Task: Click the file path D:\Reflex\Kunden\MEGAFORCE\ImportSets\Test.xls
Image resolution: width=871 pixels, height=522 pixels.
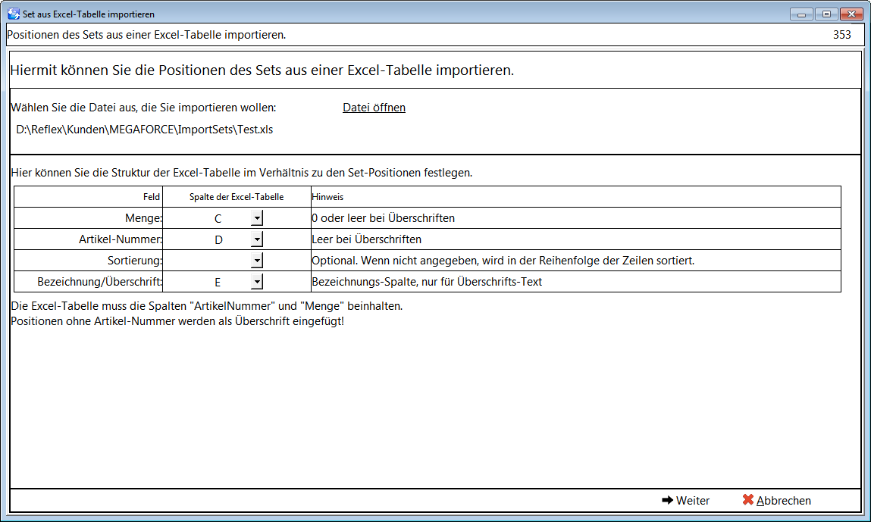Action: click(145, 130)
